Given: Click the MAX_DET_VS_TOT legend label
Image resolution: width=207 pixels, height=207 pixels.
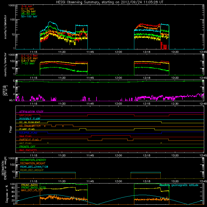Looking at the screenshot, I should pos(32,190).
